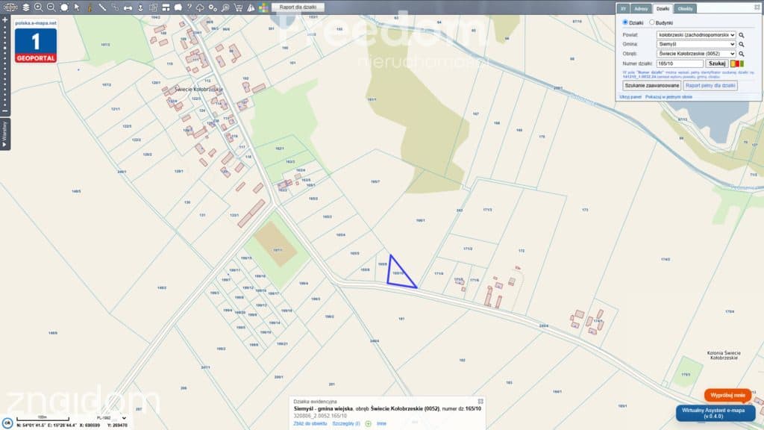
Task: Click the Wypróbuj mnie orange button
Action: pos(727,396)
